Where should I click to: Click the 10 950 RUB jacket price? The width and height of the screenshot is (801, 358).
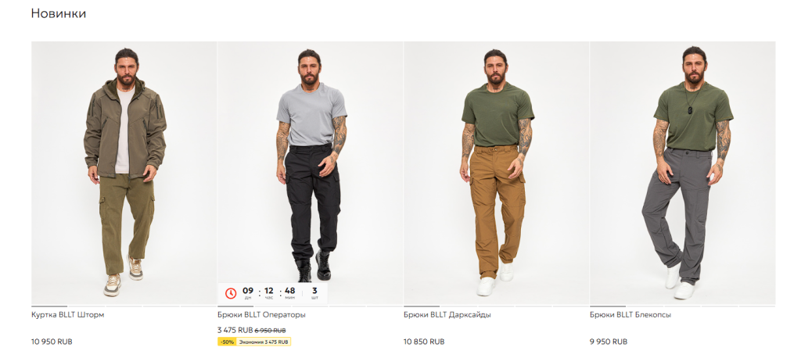(52, 342)
